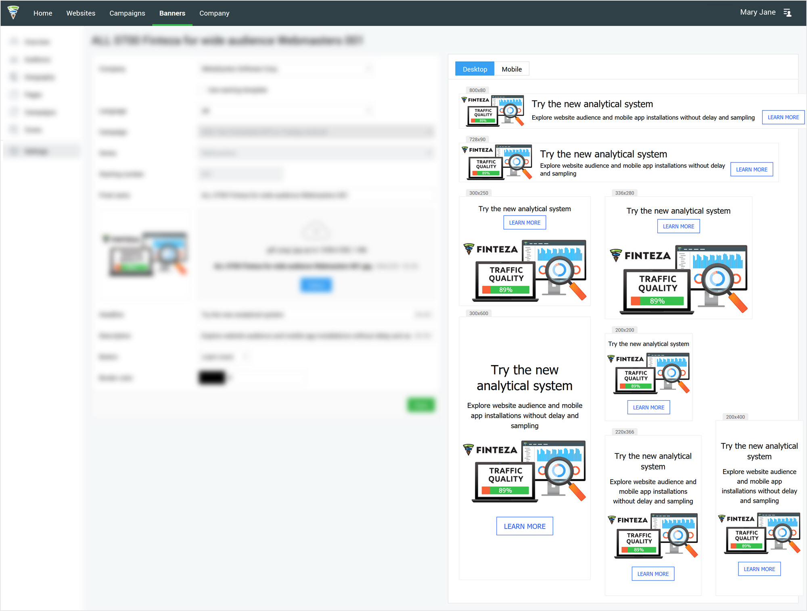Click the Campaigns navigation icon
The height and width of the screenshot is (611, 807).
[x=127, y=12]
